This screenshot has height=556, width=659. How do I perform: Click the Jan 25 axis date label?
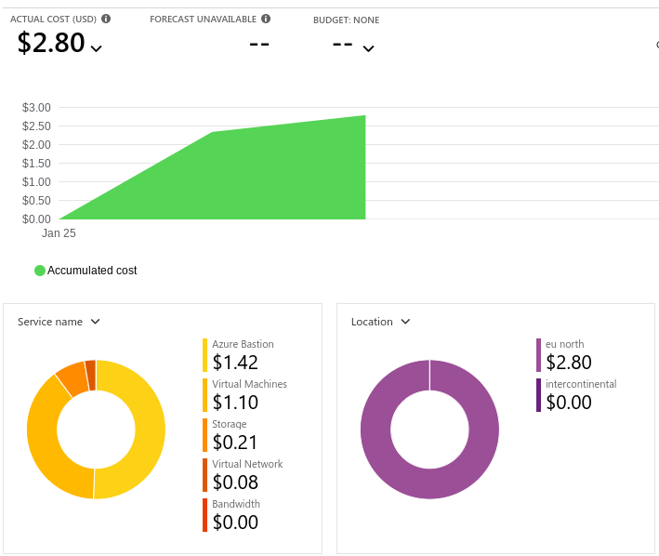click(x=59, y=233)
